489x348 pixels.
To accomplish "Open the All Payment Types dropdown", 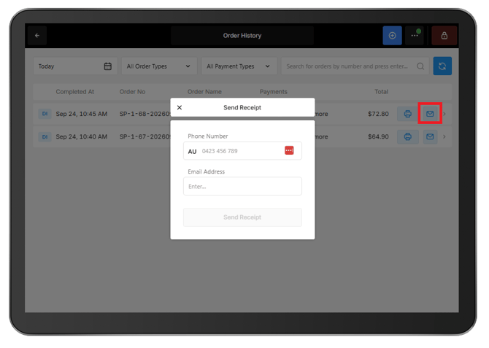I will click(239, 66).
